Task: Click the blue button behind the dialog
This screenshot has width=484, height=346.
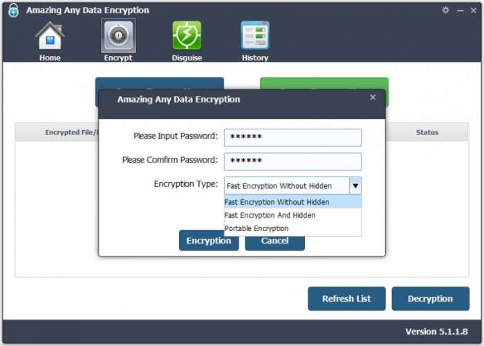Action: pos(160,84)
